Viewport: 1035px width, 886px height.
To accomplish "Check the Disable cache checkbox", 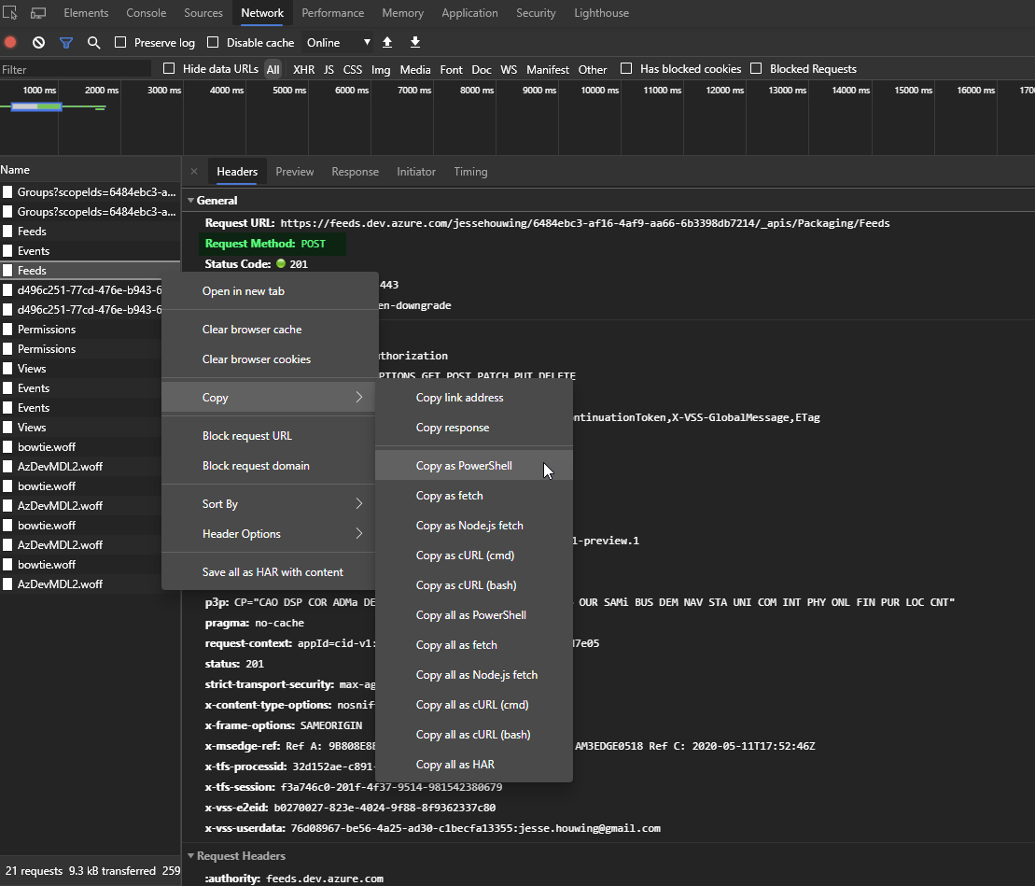I will click(x=213, y=43).
